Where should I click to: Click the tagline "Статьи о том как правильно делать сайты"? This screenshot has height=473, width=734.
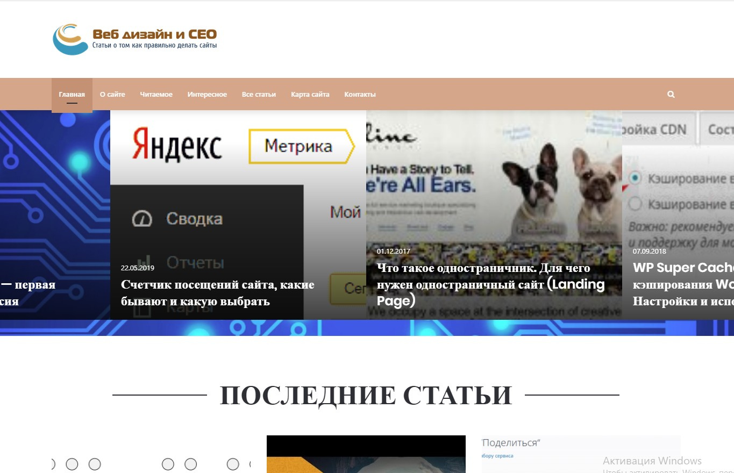(x=155, y=46)
